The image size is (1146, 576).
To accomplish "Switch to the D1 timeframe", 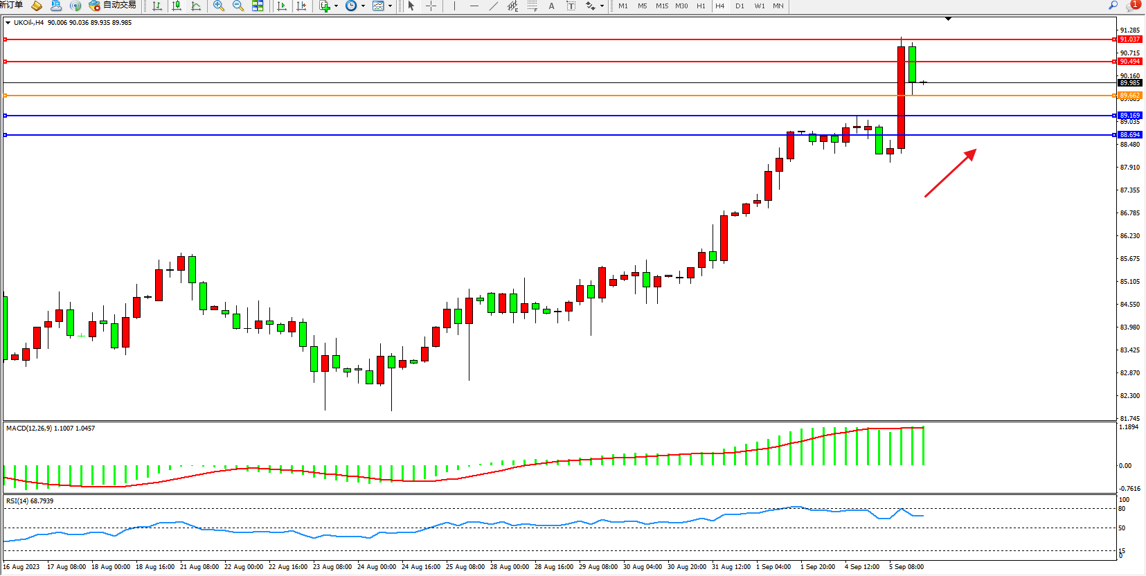I will pos(740,6).
